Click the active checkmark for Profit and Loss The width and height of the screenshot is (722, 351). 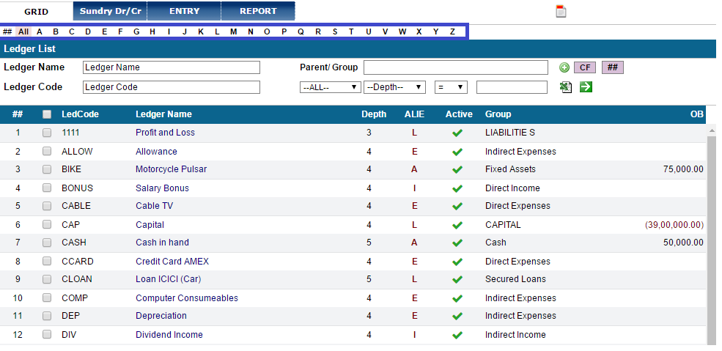457,133
